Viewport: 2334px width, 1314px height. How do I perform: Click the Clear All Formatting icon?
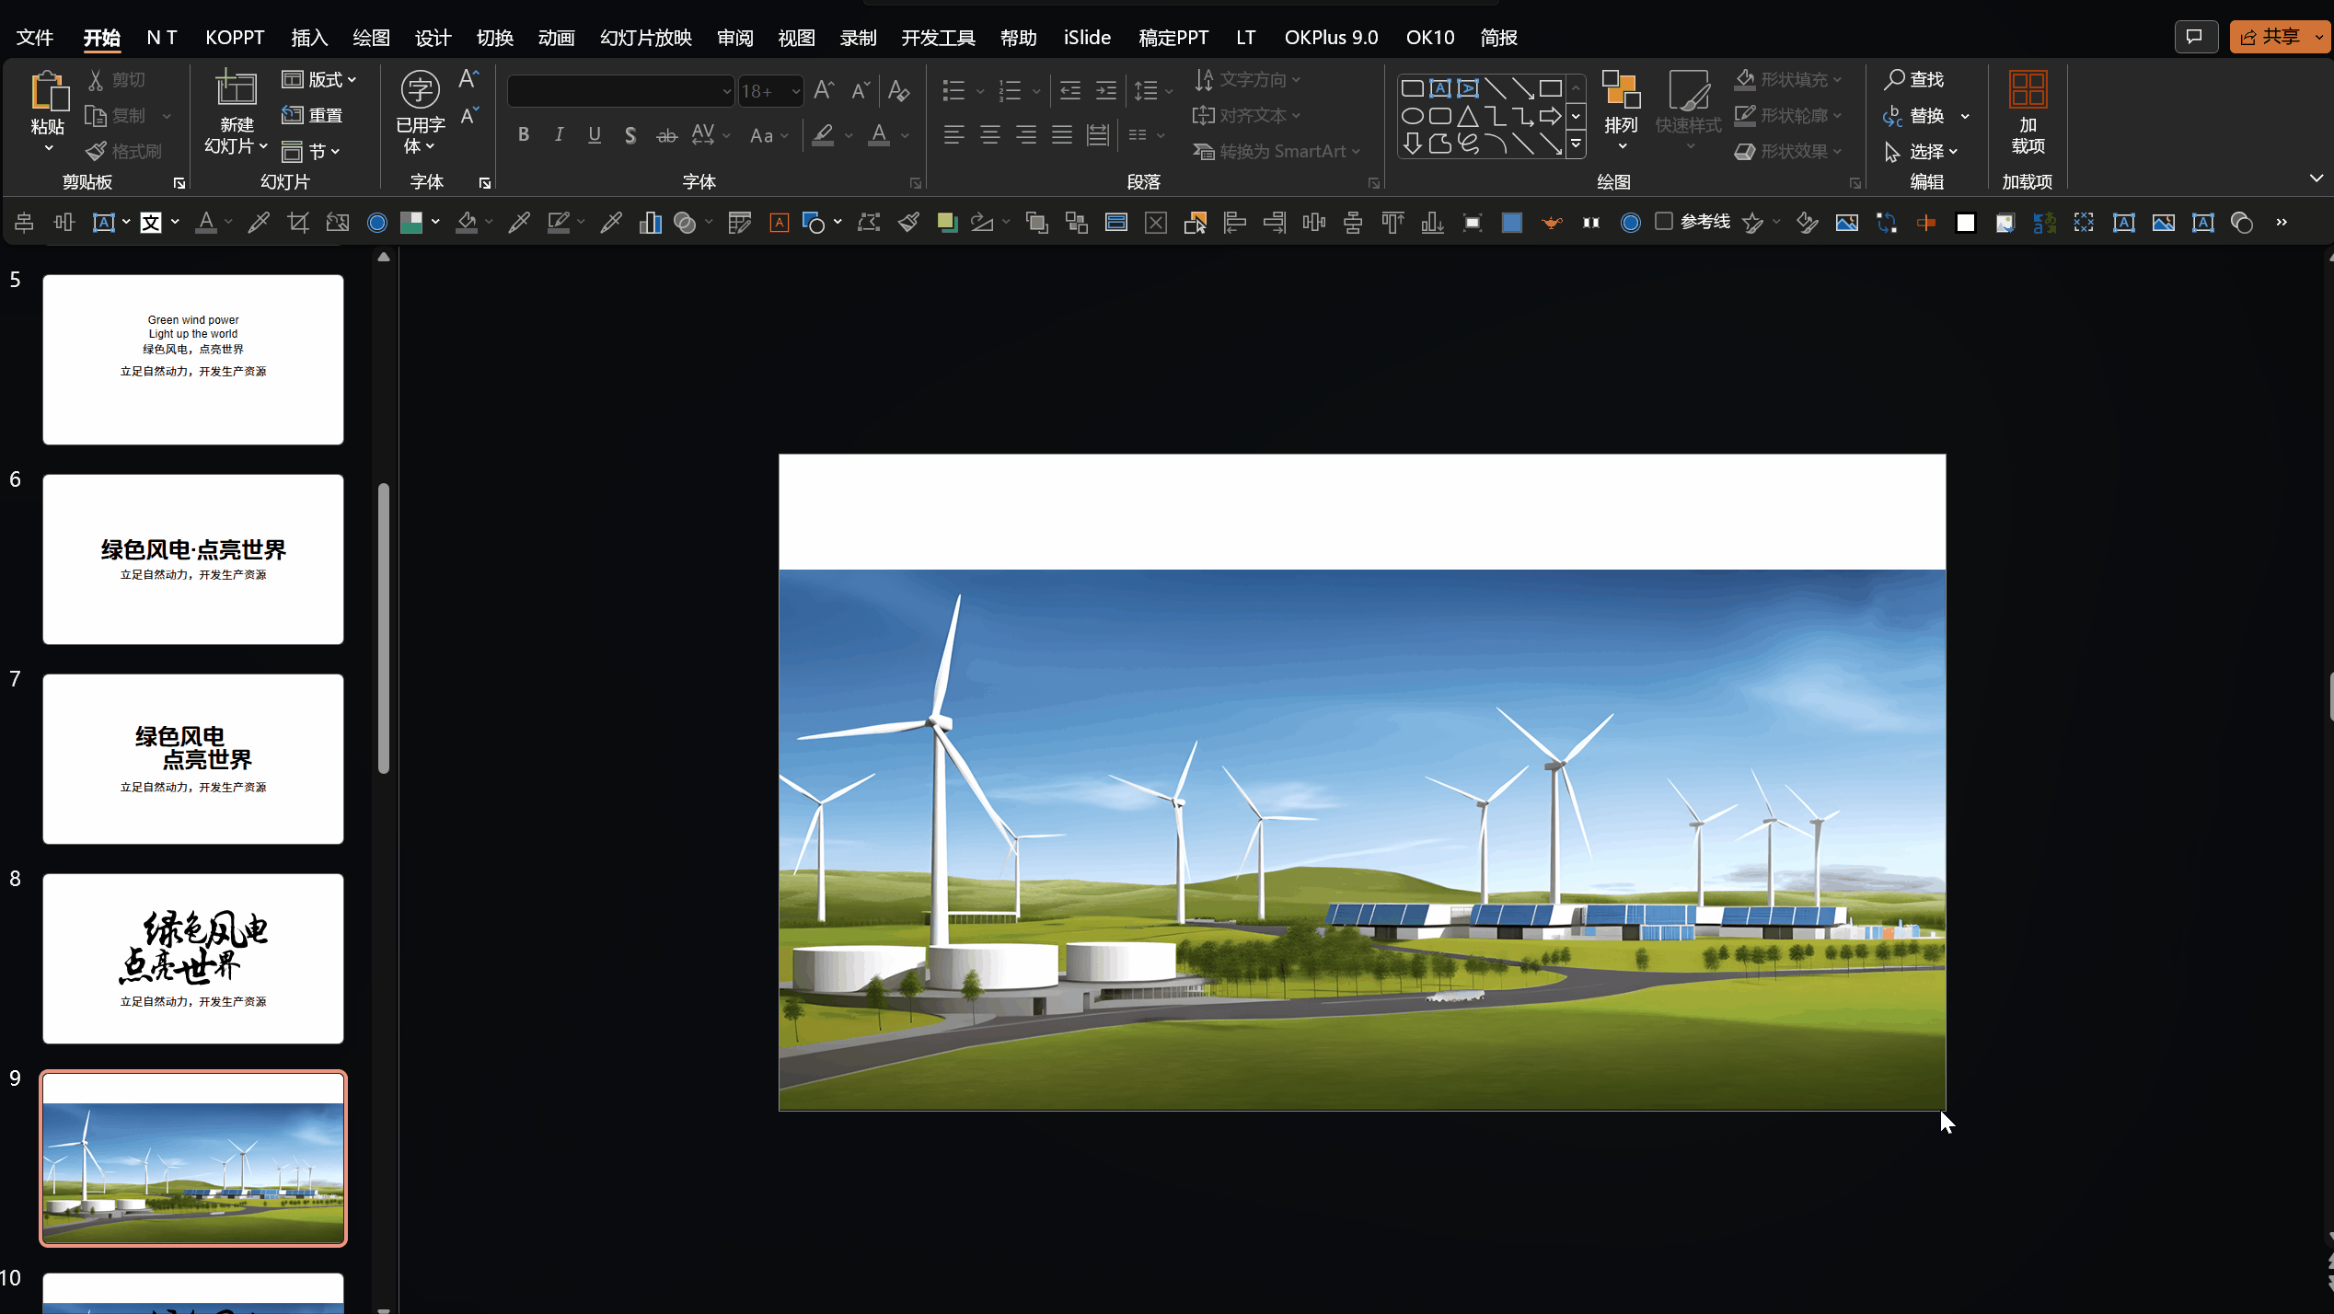(898, 90)
